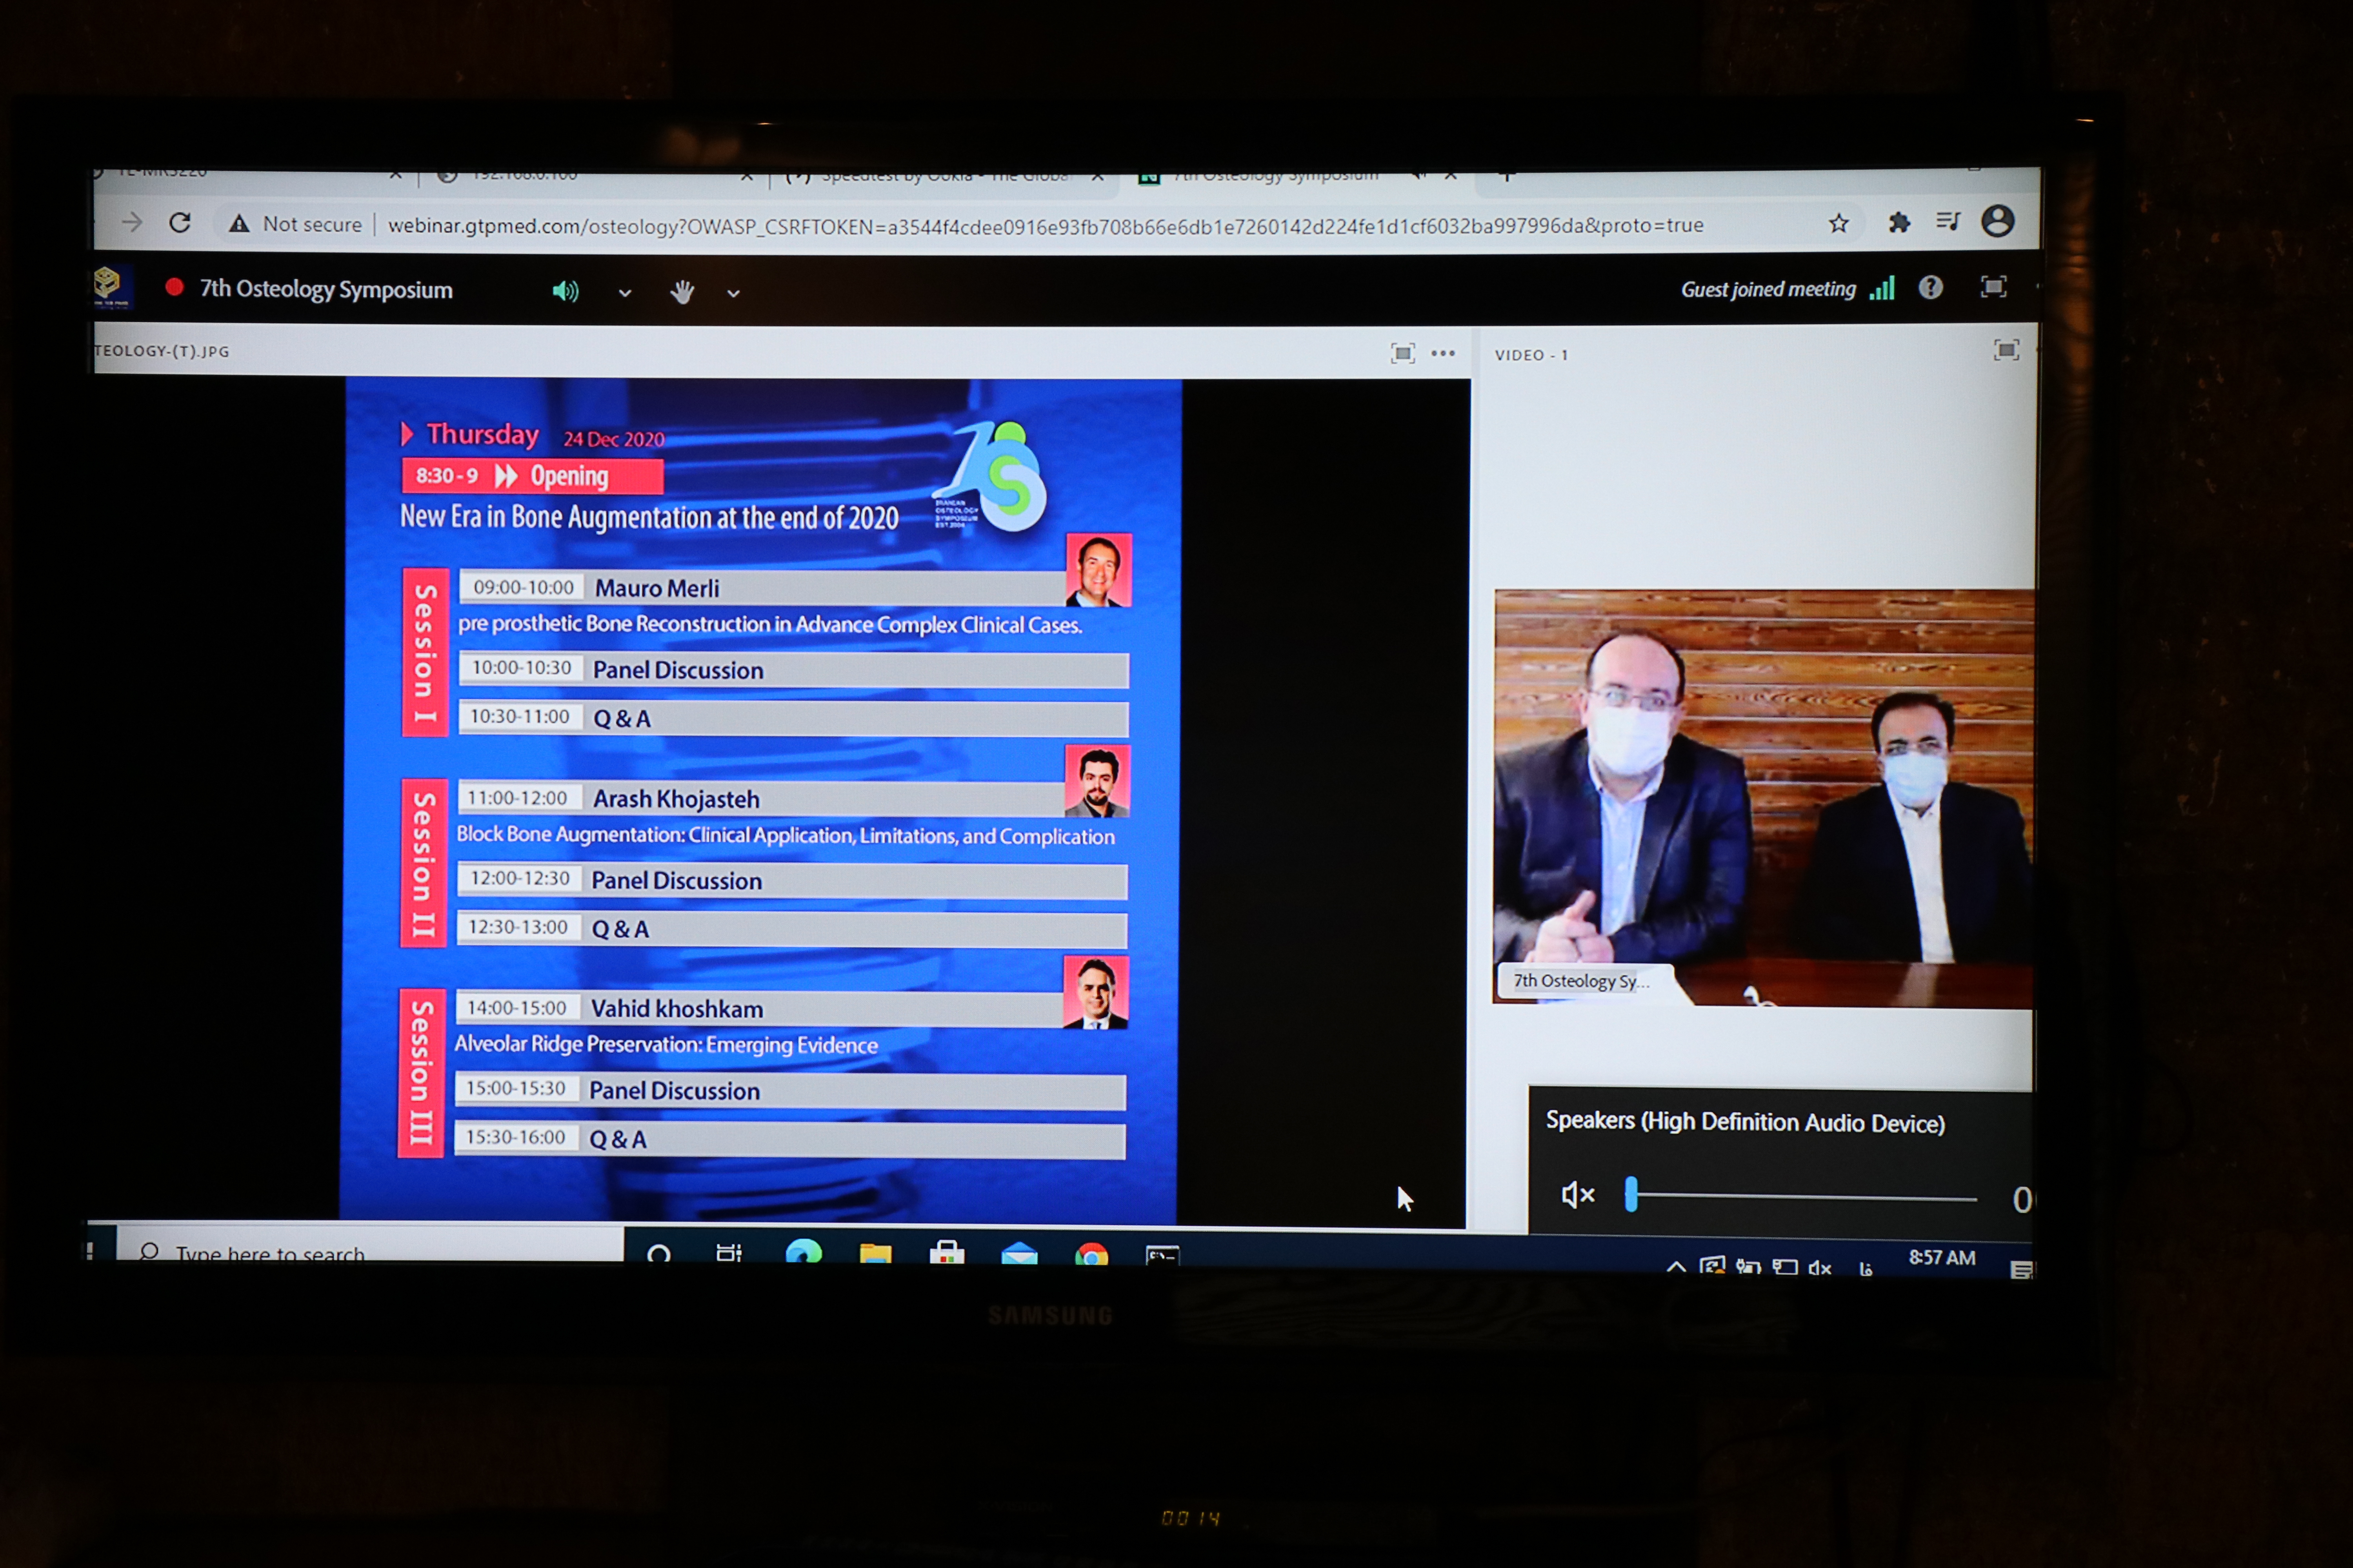
Task: Click Arash Khojasteh's name in Session II
Action: pos(676,799)
